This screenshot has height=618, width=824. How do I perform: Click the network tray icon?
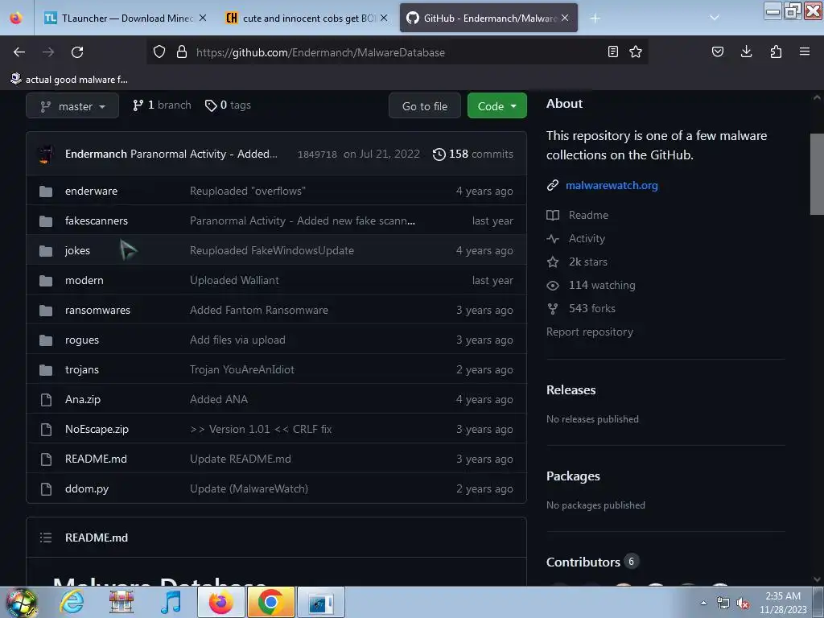pos(723,604)
